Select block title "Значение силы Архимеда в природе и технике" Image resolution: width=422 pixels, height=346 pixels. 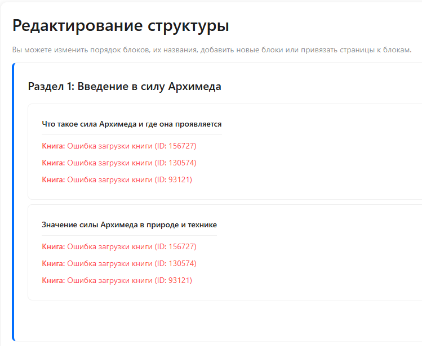(x=129, y=224)
